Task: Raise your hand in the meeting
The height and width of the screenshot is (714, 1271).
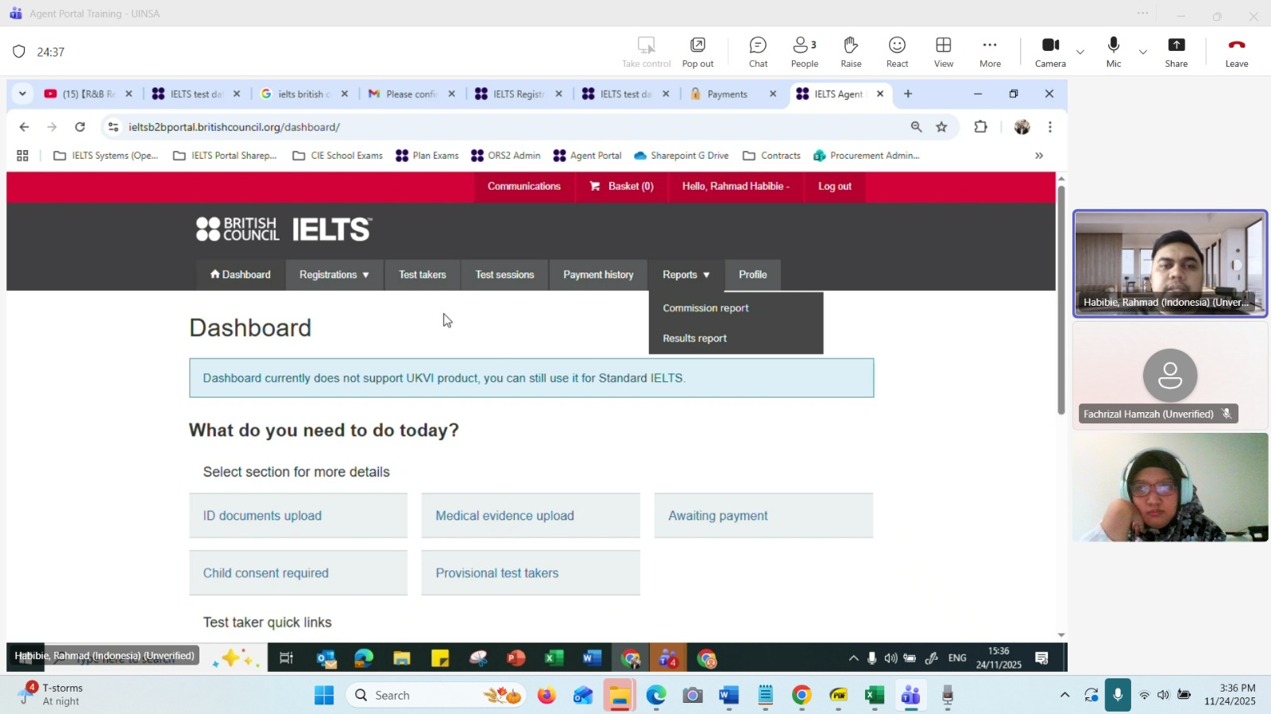Action: tap(851, 52)
